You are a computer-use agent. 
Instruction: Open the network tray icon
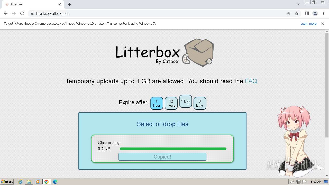click(x=298, y=182)
